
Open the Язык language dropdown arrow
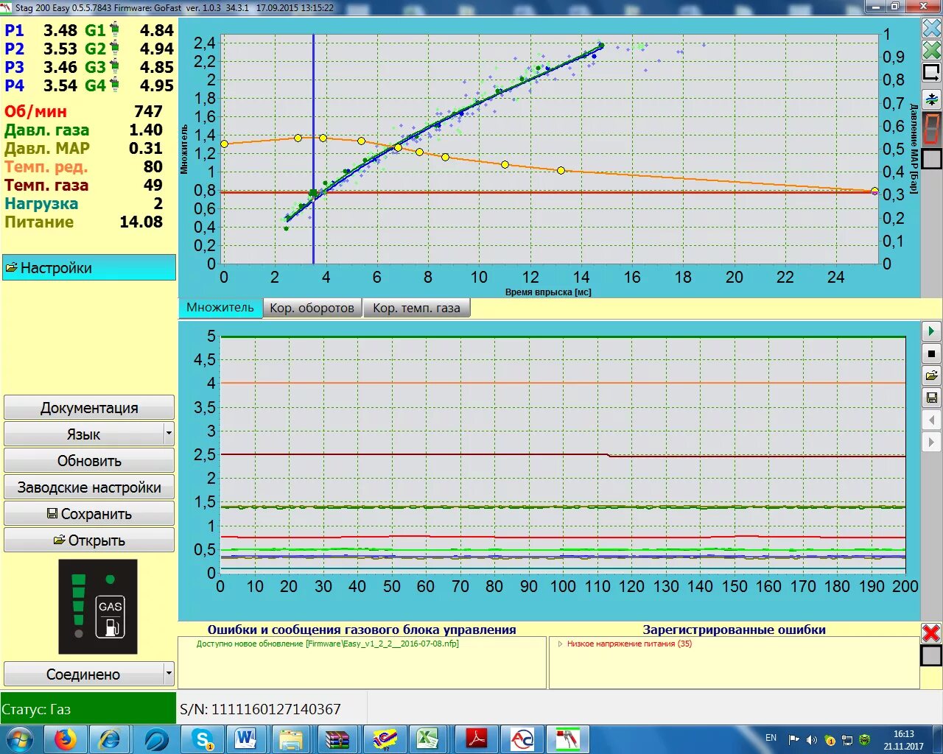[x=169, y=434]
